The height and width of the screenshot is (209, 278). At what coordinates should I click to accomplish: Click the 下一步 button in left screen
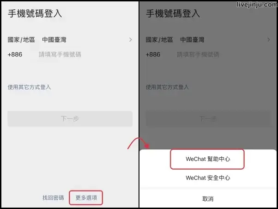70,119
